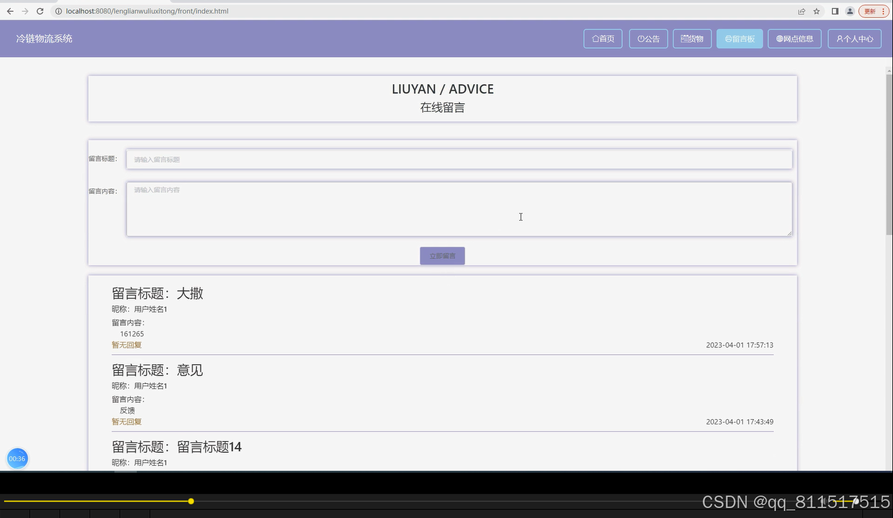
Task: Navigate to the 公告 announcements menu item
Action: 648,38
